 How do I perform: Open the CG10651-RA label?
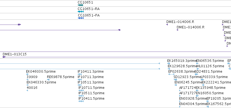89,9
